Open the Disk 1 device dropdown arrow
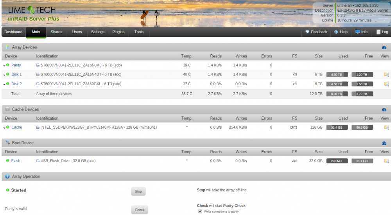391x215 pixels. (x=4, y=75)
